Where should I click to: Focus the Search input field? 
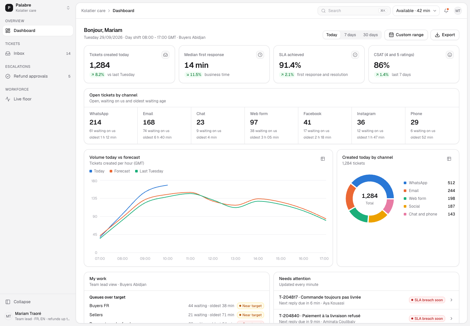pyautogui.click(x=354, y=11)
